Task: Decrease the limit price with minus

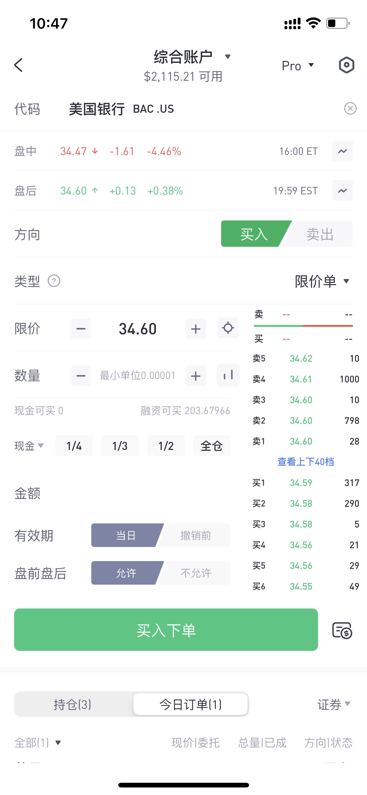Action: (x=81, y=329)
